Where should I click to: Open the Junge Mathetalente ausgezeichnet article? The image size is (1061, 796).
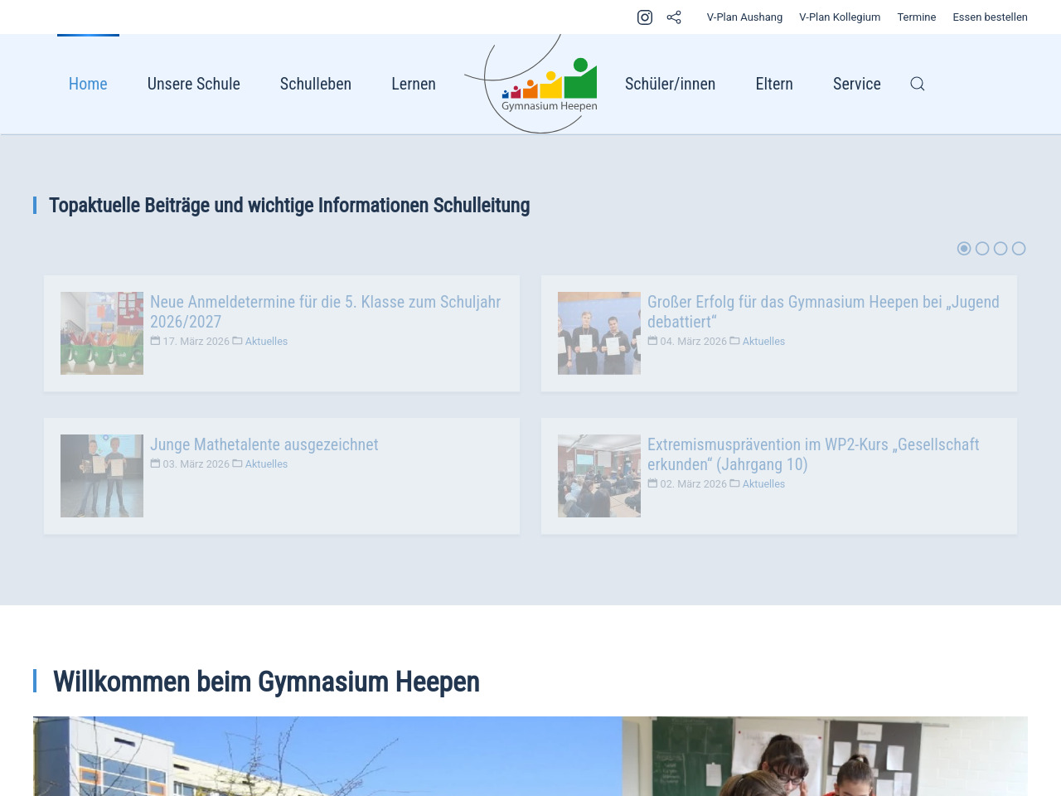click(x=264, y=444)
